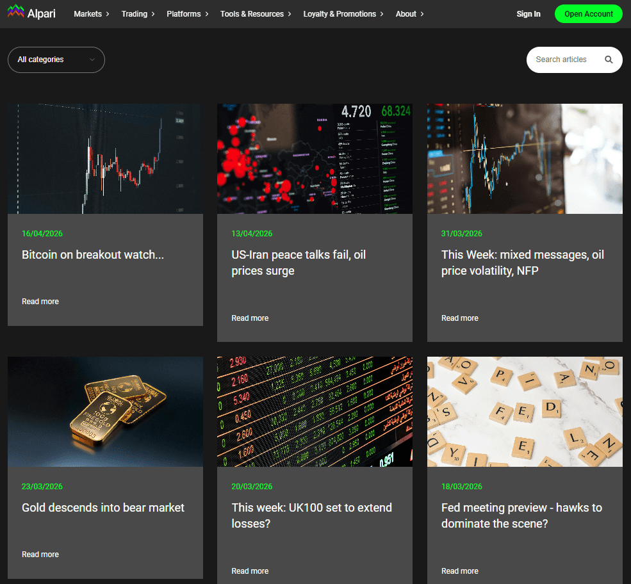
Task: Click the search magnifier icon
Action: [609, 60]
